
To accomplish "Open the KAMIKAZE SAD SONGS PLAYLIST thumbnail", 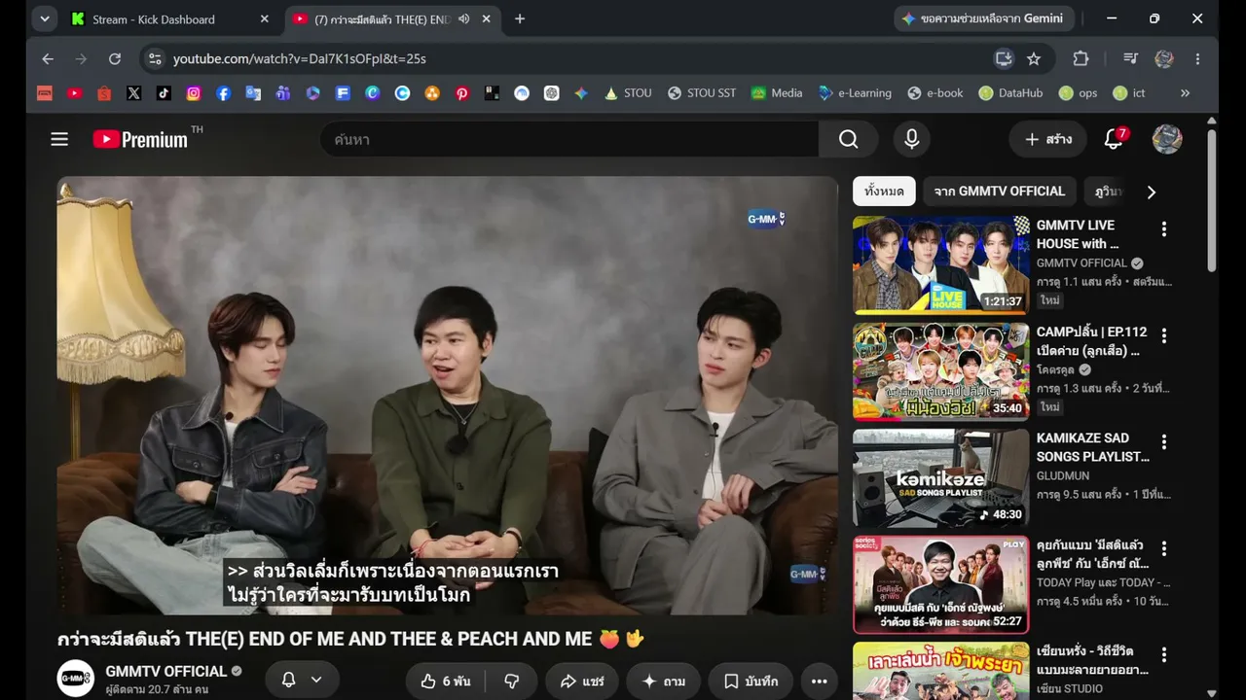I will pyautogui.click(x=940, y=478).
